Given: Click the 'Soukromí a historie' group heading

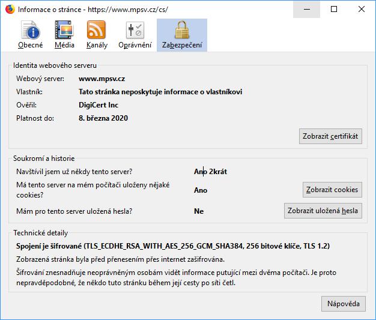Looking at the screenshot, I should point(44,158).
